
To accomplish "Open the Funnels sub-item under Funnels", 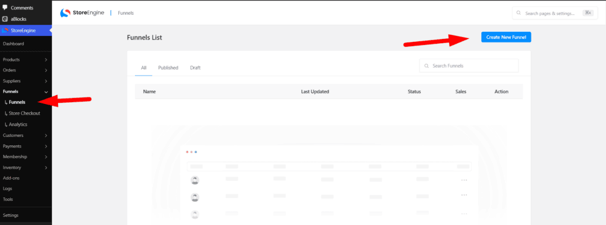I will click(17, 102).
